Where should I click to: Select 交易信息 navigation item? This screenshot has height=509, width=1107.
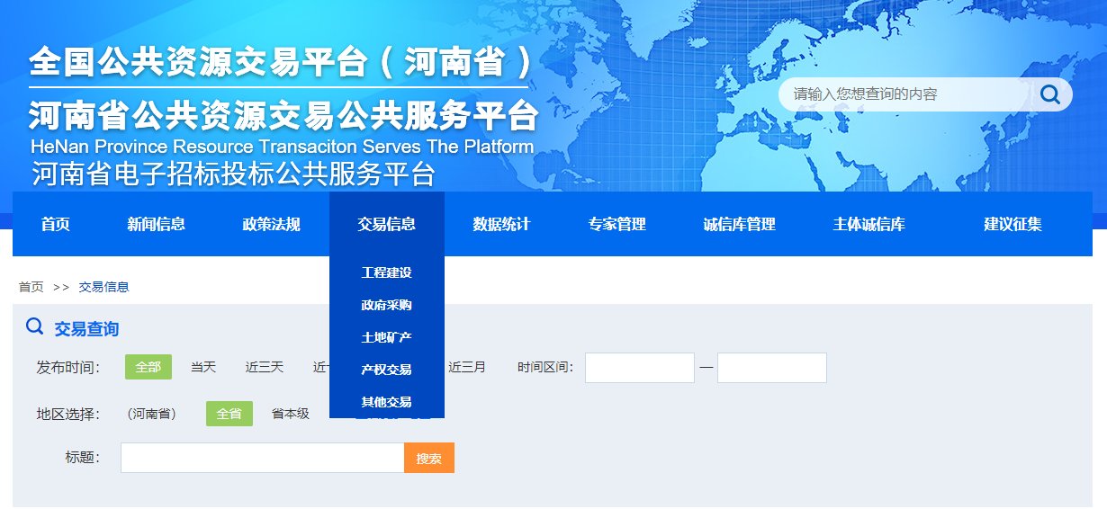(387, 224)
